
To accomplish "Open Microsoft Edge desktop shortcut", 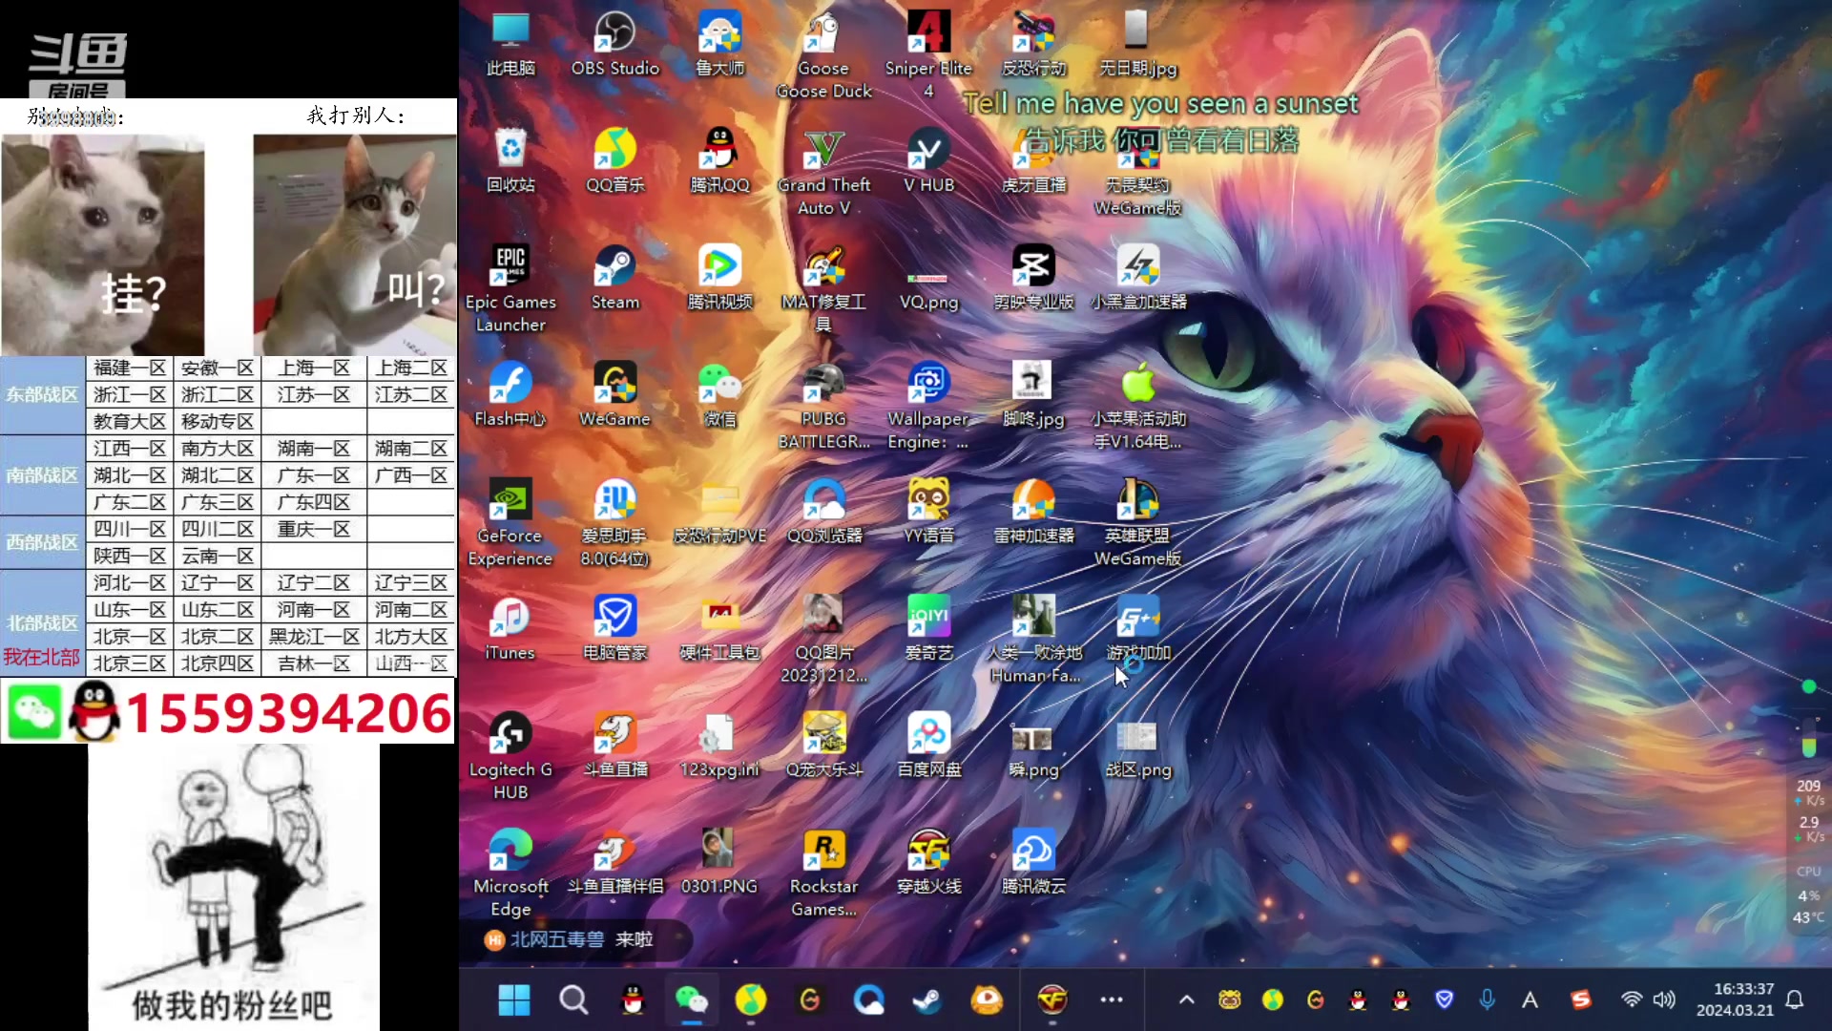I will tap(510, 873).
